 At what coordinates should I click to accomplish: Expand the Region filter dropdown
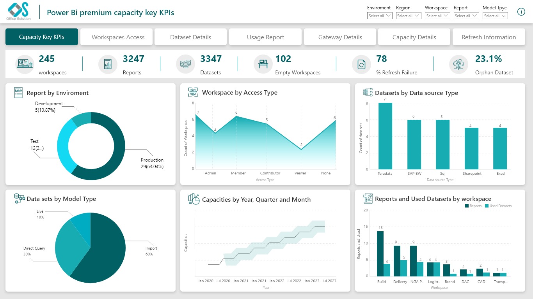click(x=408, y=16)
